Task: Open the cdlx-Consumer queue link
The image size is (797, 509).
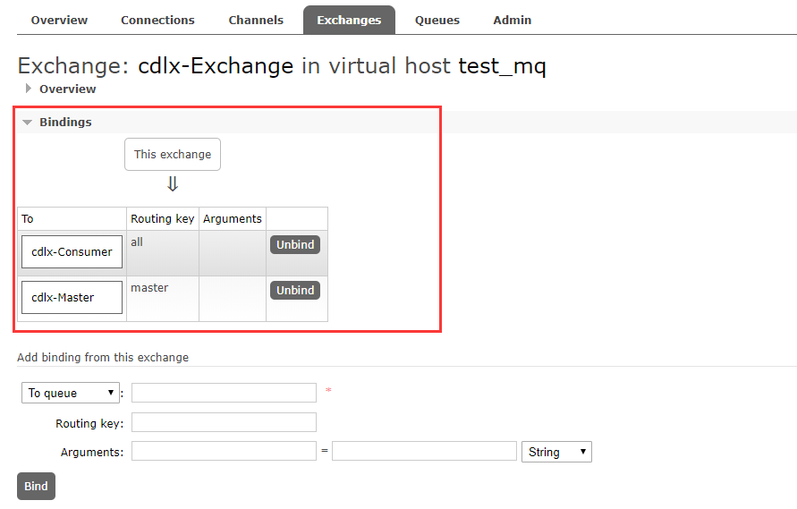Action: (72, 252)
